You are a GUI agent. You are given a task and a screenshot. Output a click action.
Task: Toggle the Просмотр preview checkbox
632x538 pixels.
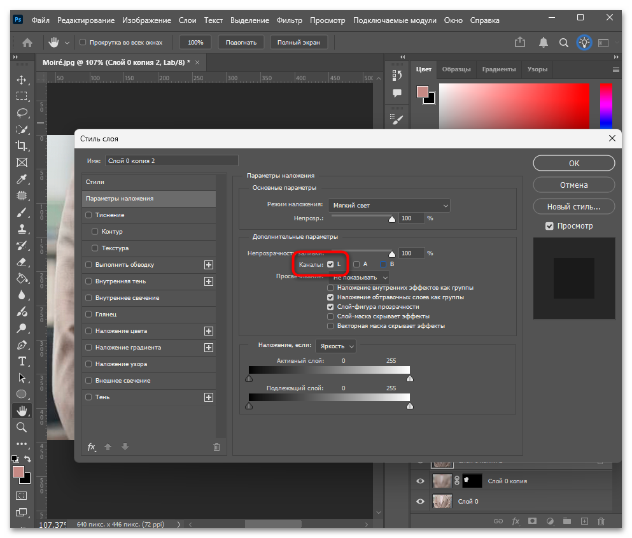[x=549, y=226]
